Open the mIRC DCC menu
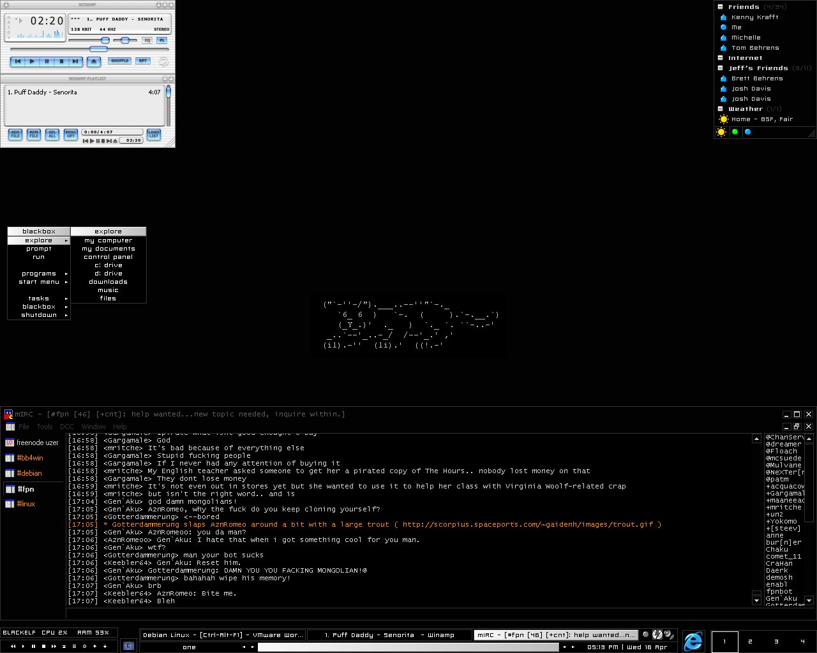Viewport: 817px width, 653px height. click(x=67, y=427)
